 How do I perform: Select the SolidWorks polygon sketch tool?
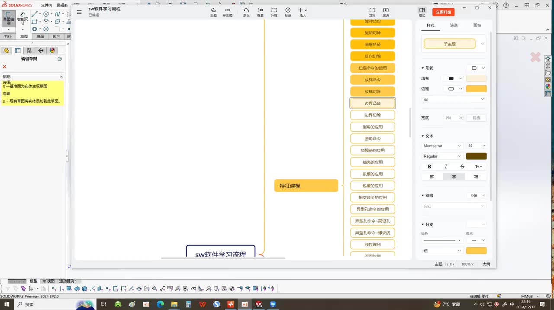coord(46,29)
